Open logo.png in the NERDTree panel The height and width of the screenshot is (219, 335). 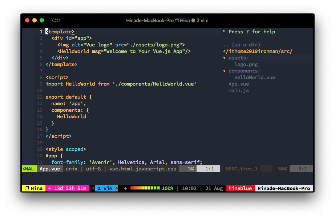pyautogui.click(x=246, y=65)
